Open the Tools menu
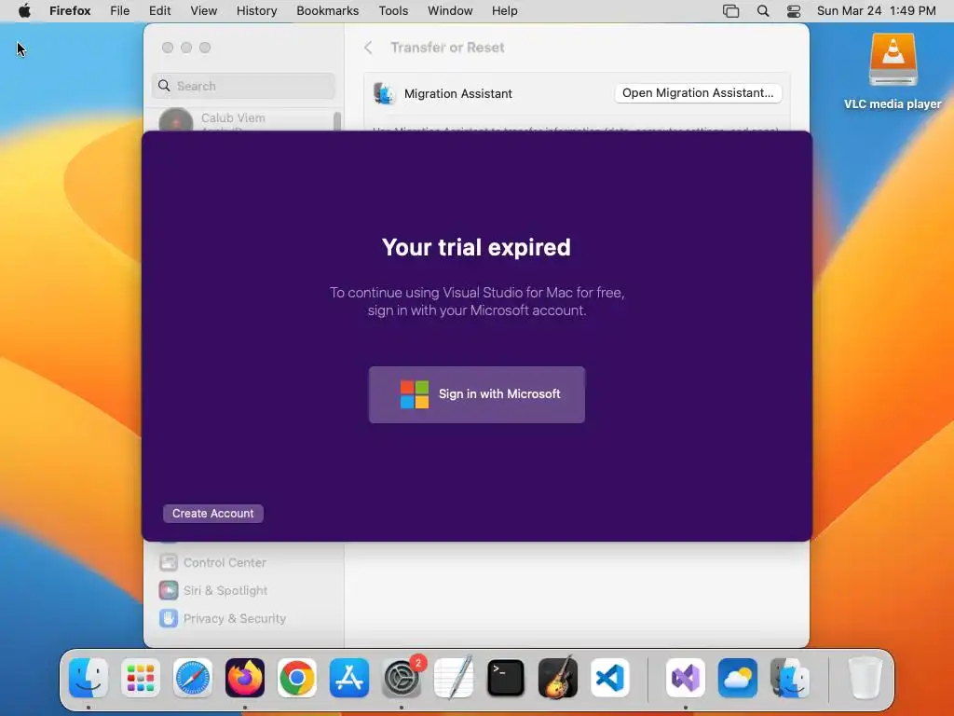954x716 pixels. point(394,11)
